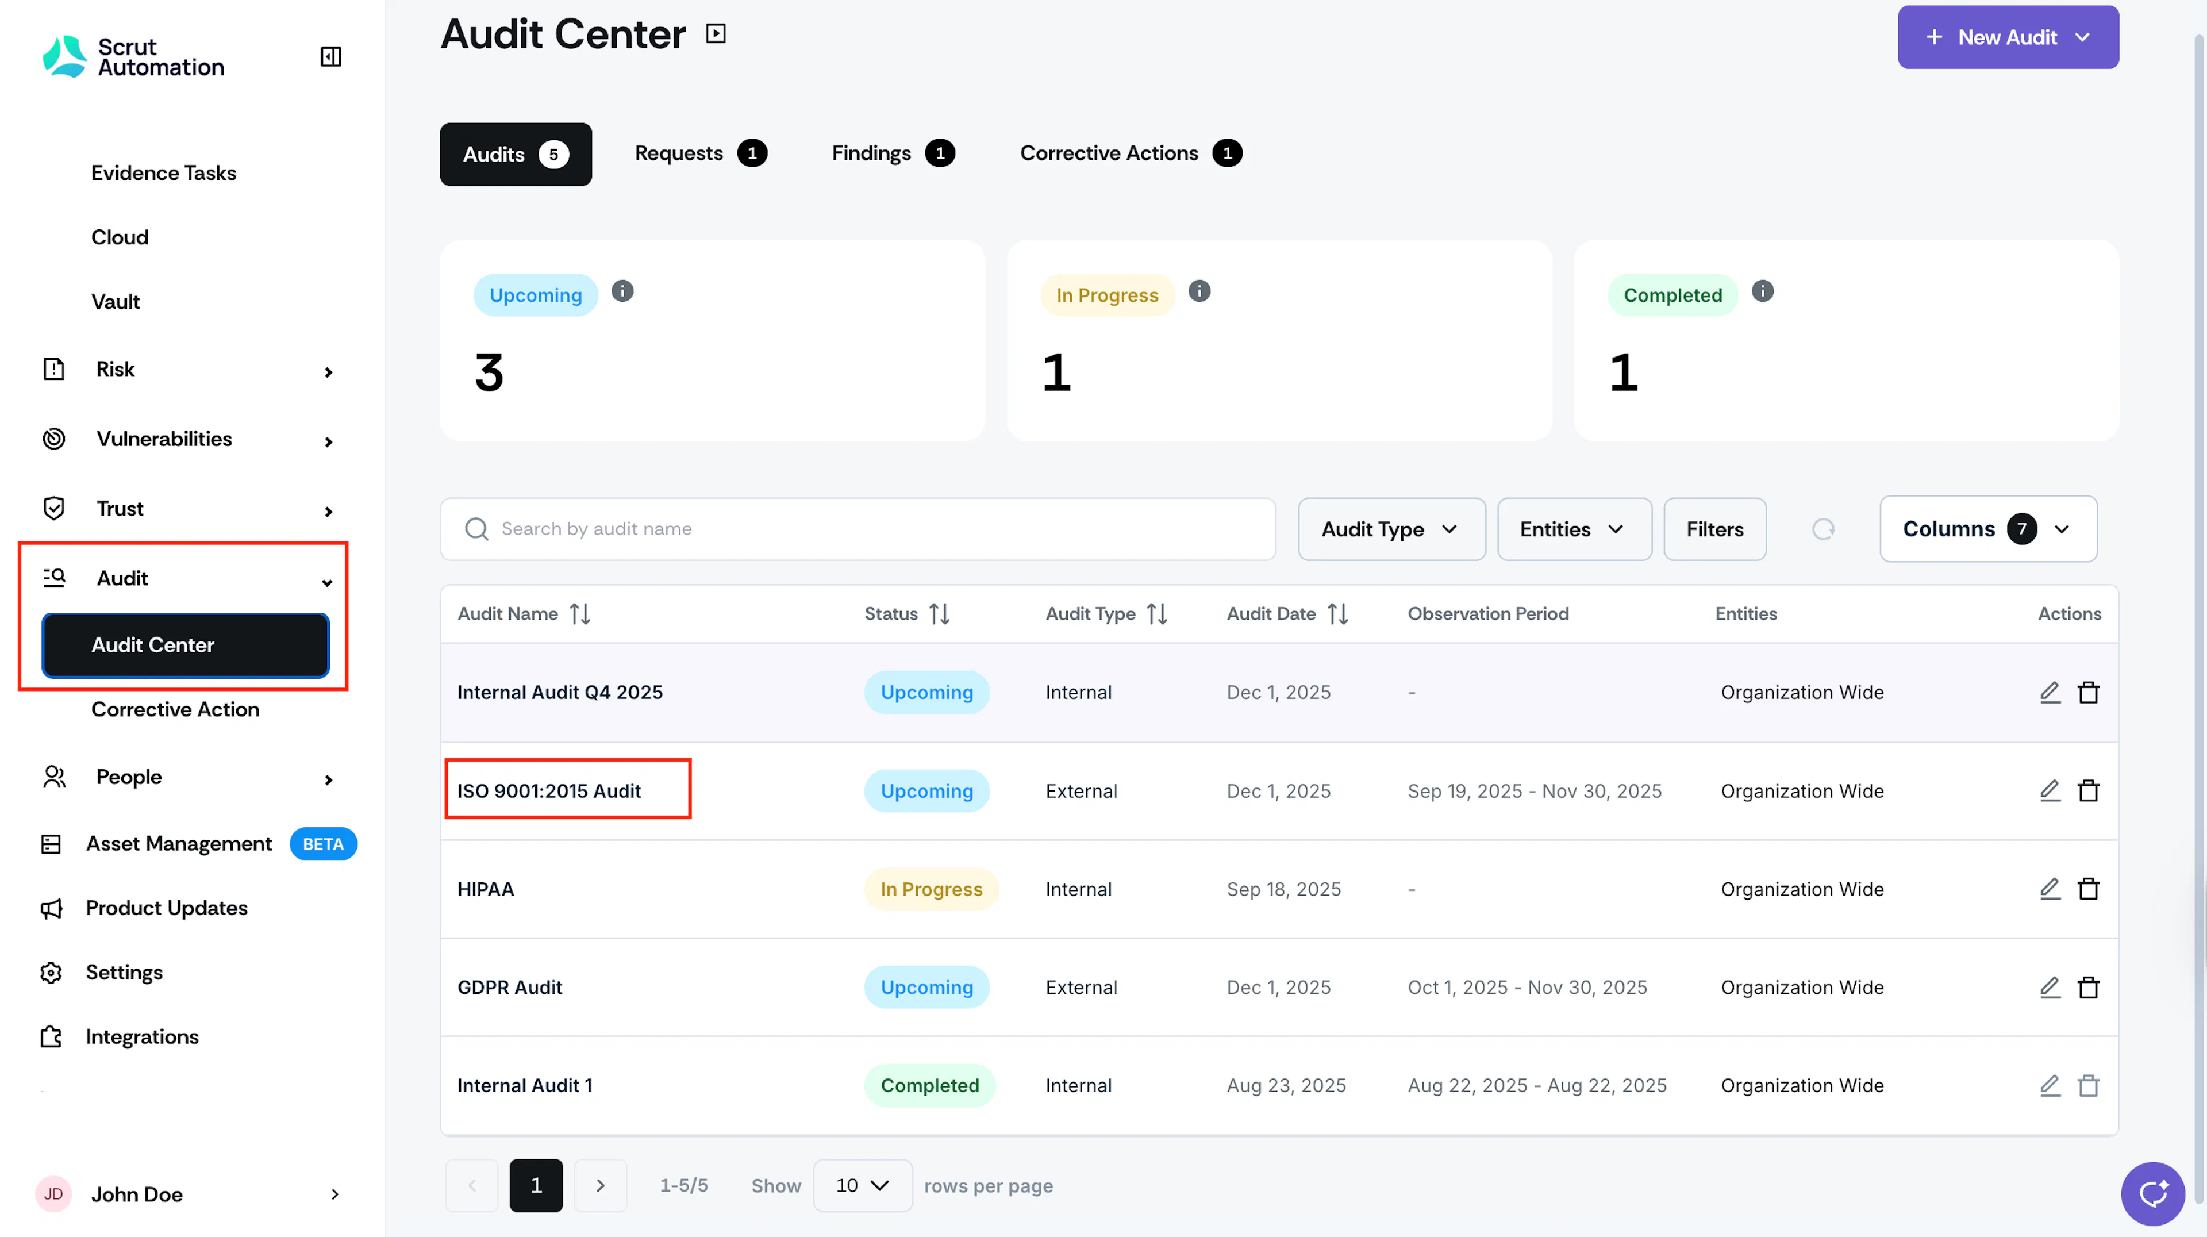Viewport: 2207px width, 1237px height.
Task: Show info for In Progress card
Action: click(1199, 291)
